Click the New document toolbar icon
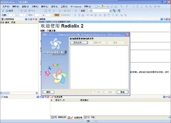 [x=96, y=7]
